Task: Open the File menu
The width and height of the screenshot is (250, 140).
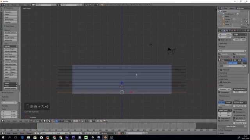Action: tap(8, 5)
